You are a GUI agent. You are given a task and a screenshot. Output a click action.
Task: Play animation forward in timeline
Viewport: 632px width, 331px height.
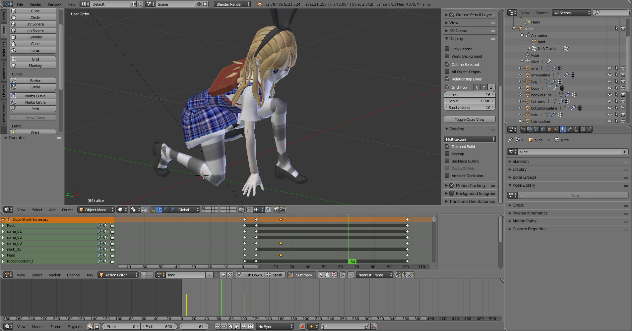tap(237, 326)
